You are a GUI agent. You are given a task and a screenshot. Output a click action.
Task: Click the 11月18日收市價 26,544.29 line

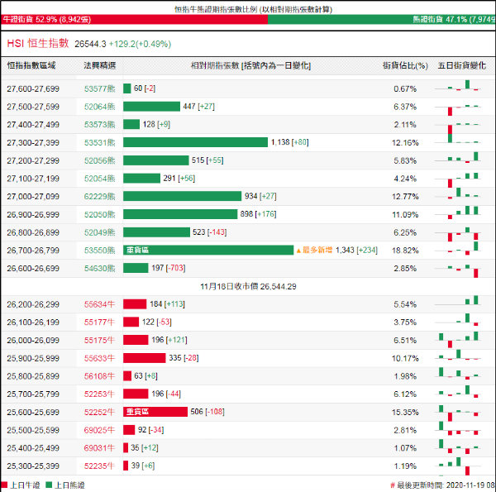tap(248, 287)
